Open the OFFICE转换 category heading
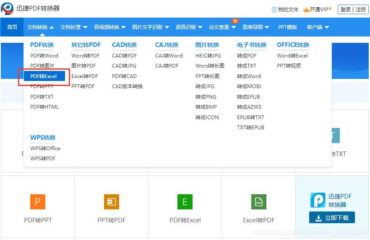The height and width of the screenshot is (240, 370). (x=293, y=45)
